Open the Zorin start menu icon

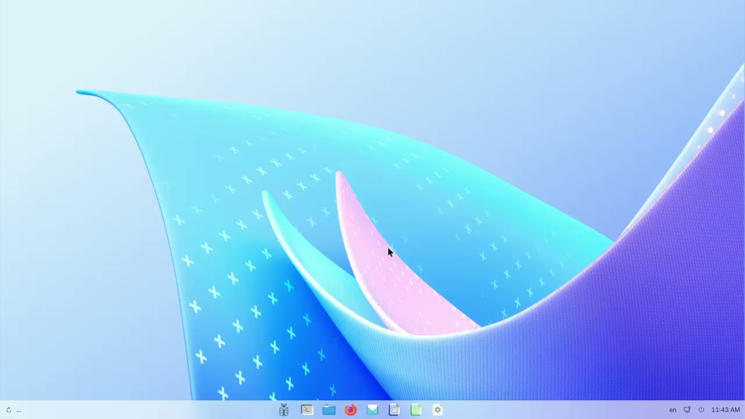[284, 410]
